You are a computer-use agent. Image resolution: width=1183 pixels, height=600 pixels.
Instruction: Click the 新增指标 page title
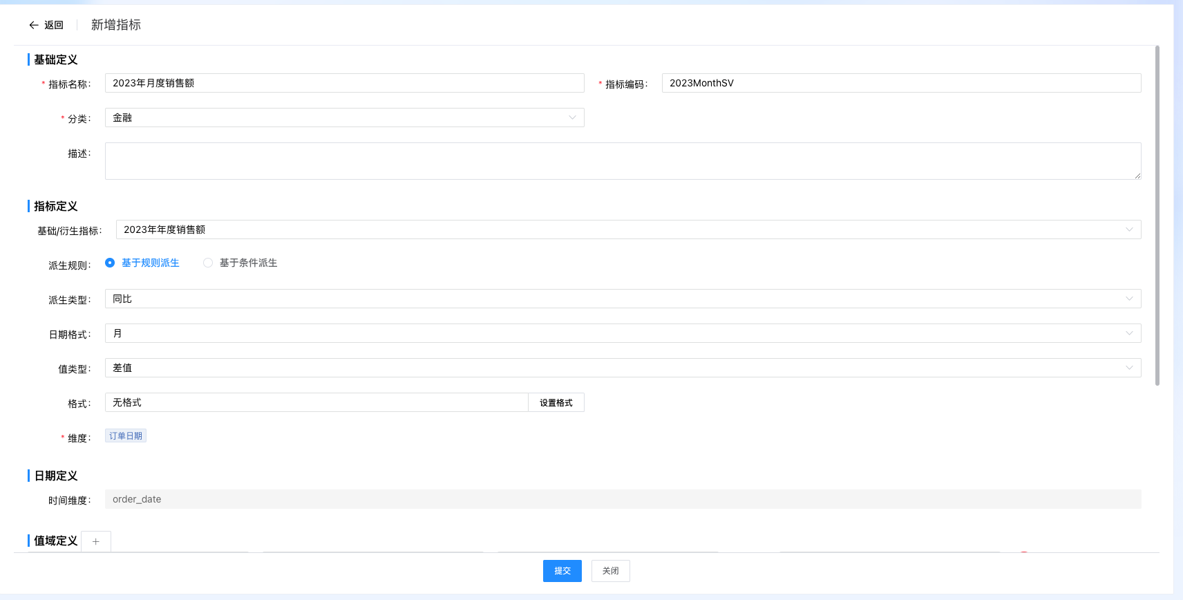[x=116, y=25]
